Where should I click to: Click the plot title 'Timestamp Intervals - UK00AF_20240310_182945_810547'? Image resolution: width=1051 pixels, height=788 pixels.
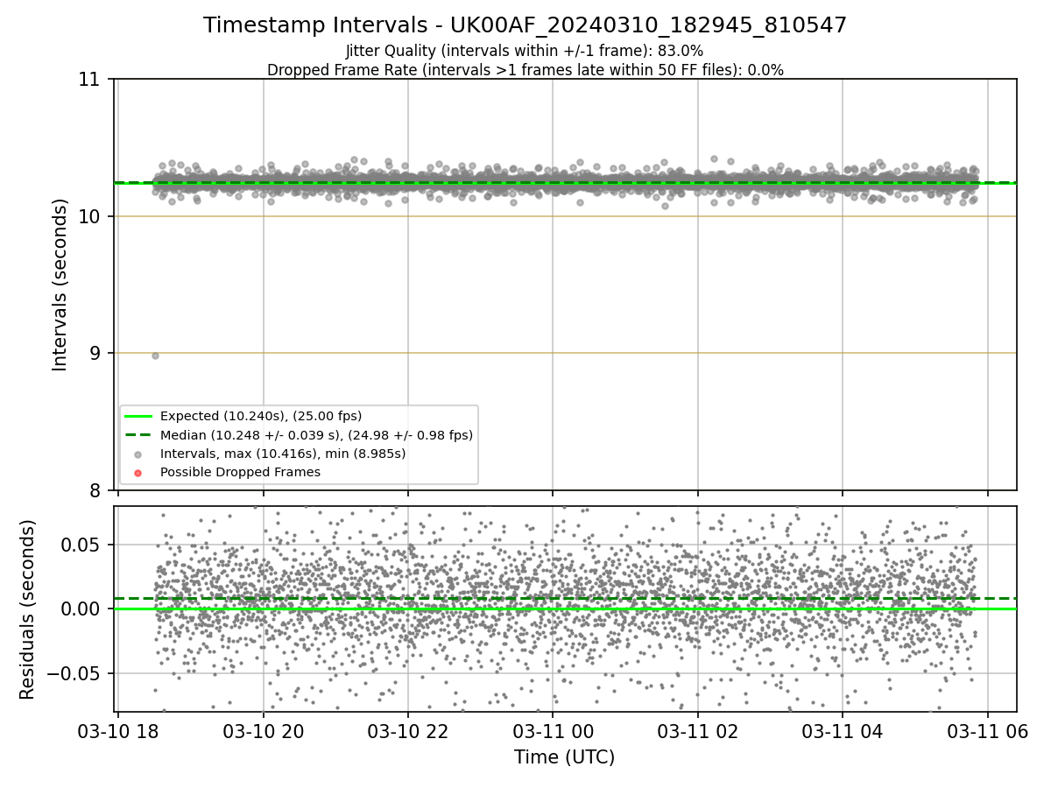click(x=525, y=25)
